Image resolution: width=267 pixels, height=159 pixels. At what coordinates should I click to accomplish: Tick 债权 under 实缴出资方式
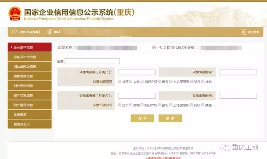click(x=159, y=105)
